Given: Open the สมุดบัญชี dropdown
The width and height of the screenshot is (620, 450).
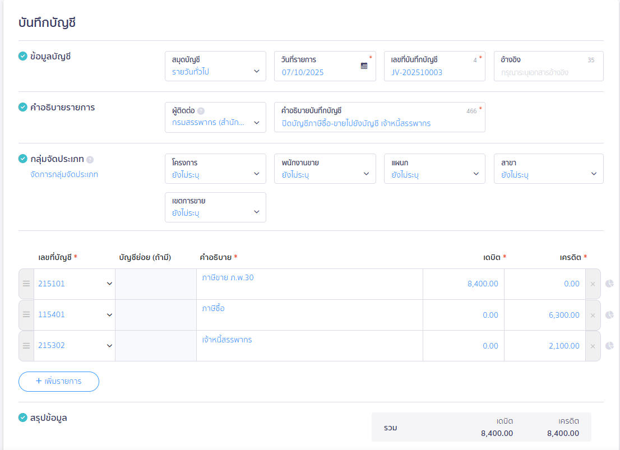Looking at the screenshot, I should [215, 66].
